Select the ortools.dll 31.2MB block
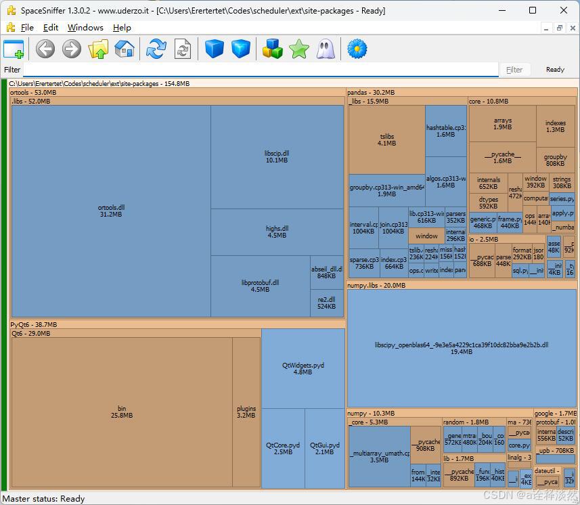 pyautogui.click(x=111, y=211)
